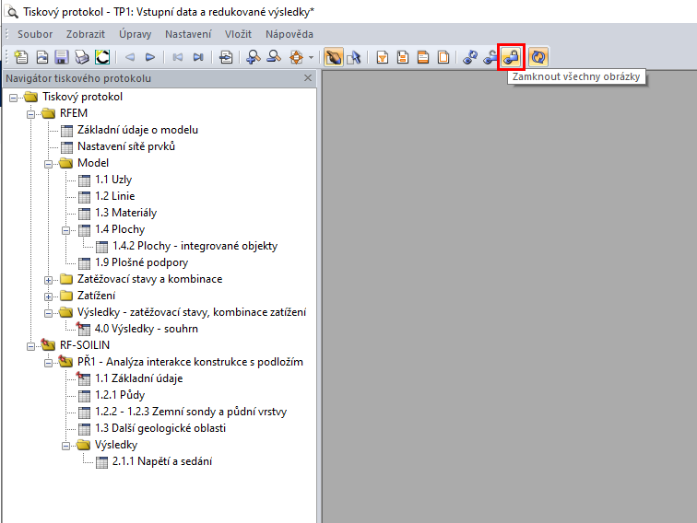Select 1.9 Plošné podpory item
This screenshot has height=523, width=697.
point(141,262)
